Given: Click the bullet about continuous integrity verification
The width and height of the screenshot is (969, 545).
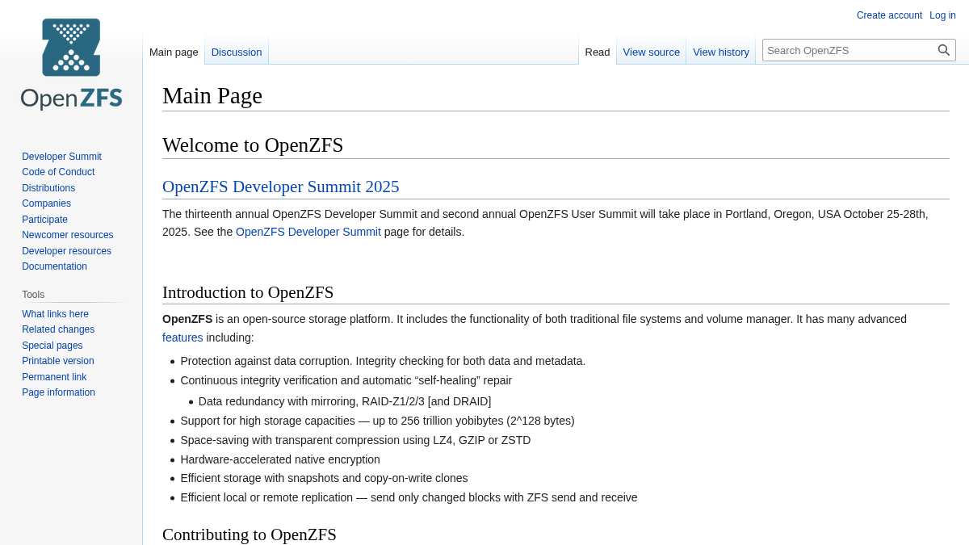Looking at the screenshot, I should pyautogui.click(x=346, y=380).
